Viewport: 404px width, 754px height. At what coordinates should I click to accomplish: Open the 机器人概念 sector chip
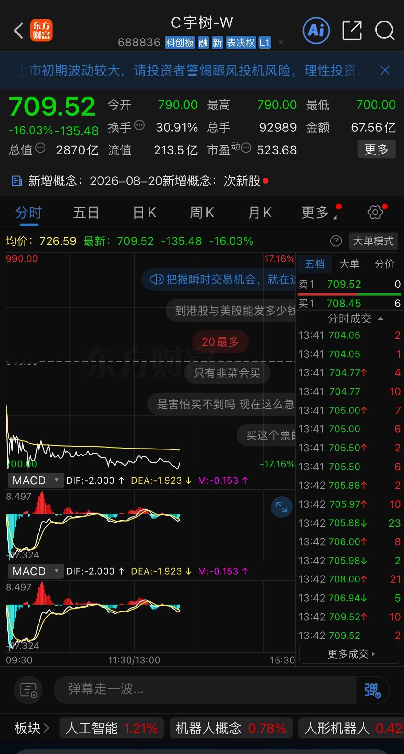click(x=231, y=728)
